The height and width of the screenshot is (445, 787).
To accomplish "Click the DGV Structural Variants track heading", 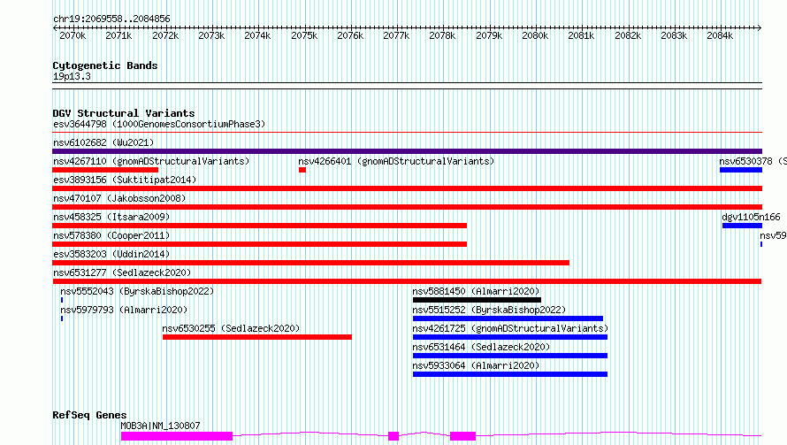I will (124, 113).
